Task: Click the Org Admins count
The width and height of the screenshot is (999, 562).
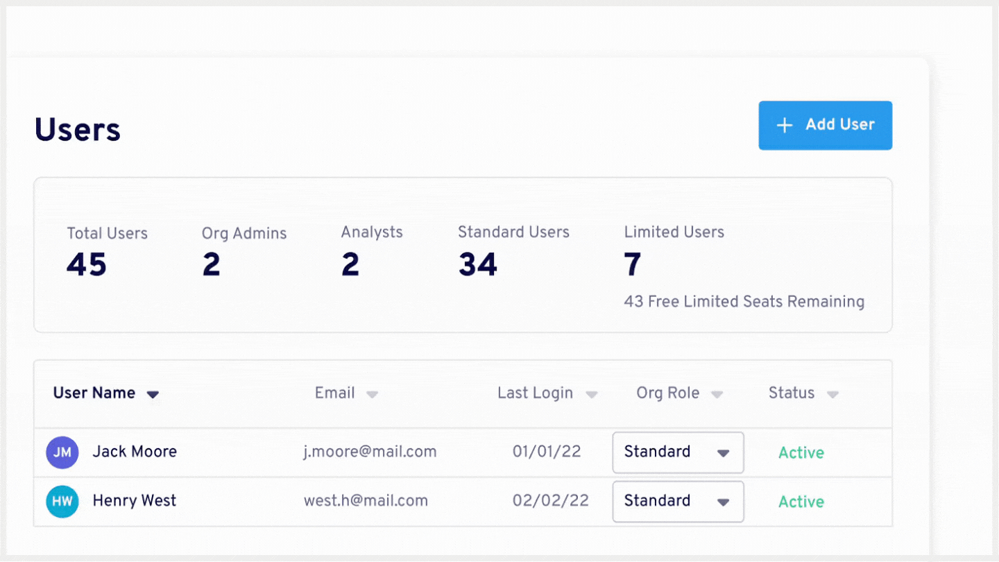Action: pyautogui.click(x=211, y=265)
